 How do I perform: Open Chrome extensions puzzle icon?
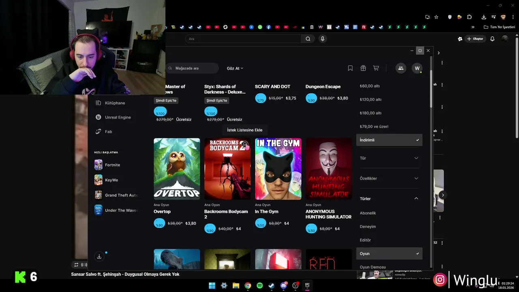coord(470,17)
